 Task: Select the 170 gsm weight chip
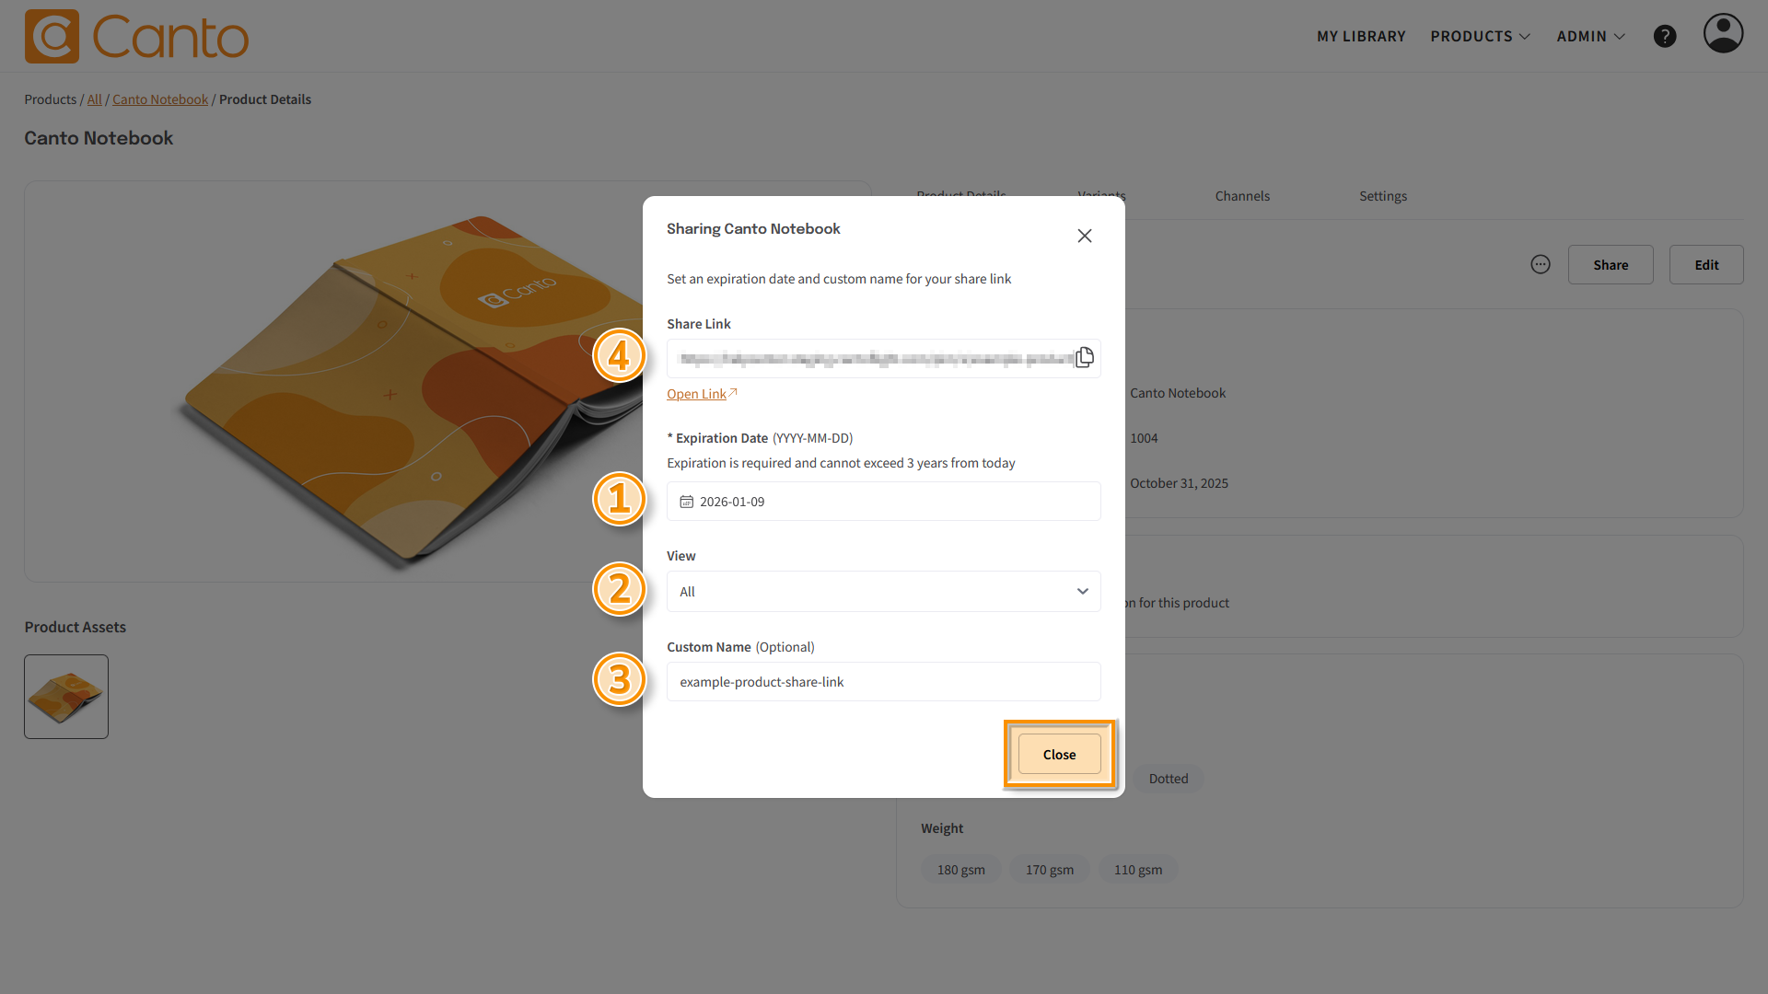point(1049,870)
